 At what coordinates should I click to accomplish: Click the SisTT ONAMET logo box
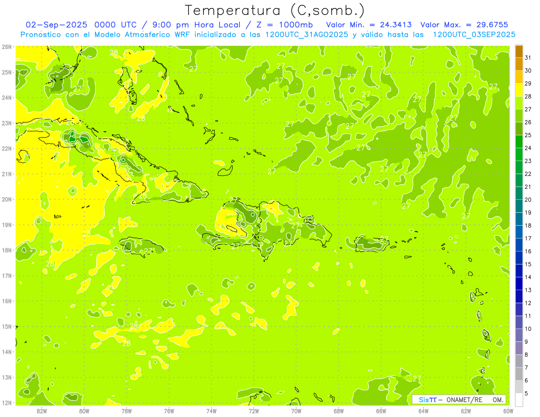pos(459,399)
